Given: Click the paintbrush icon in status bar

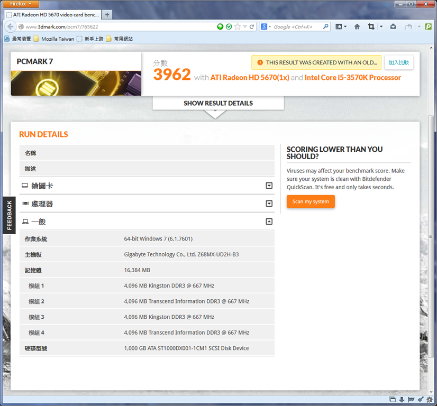Looking at the screenshot, I should [x=421, y=400].
